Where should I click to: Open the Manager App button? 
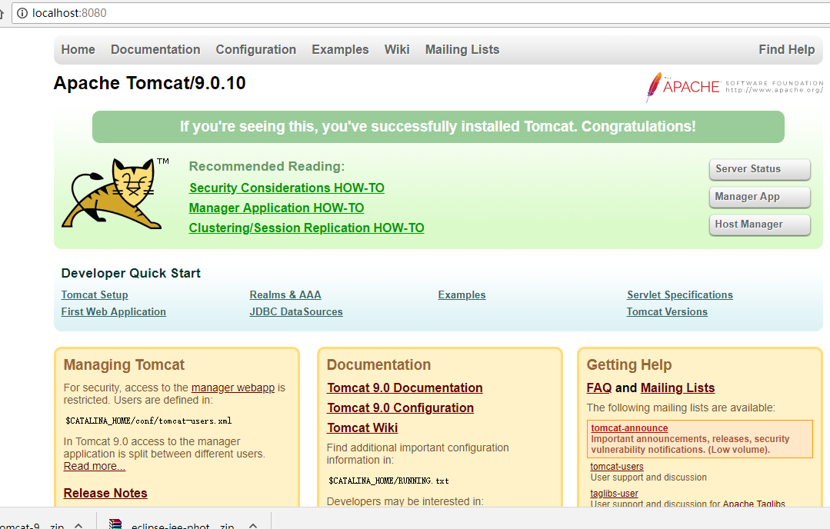click(759, 197)
